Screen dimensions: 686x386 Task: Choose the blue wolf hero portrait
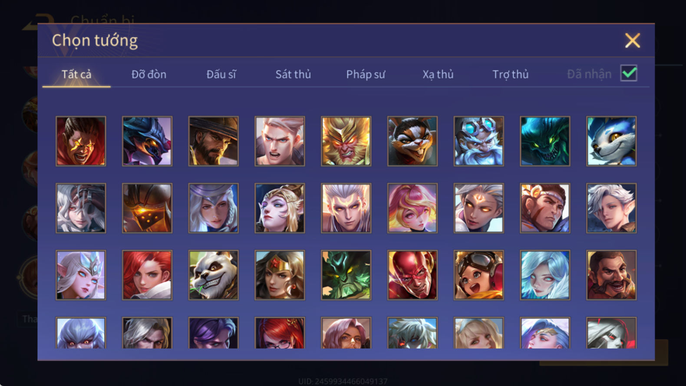coord(611,141)
